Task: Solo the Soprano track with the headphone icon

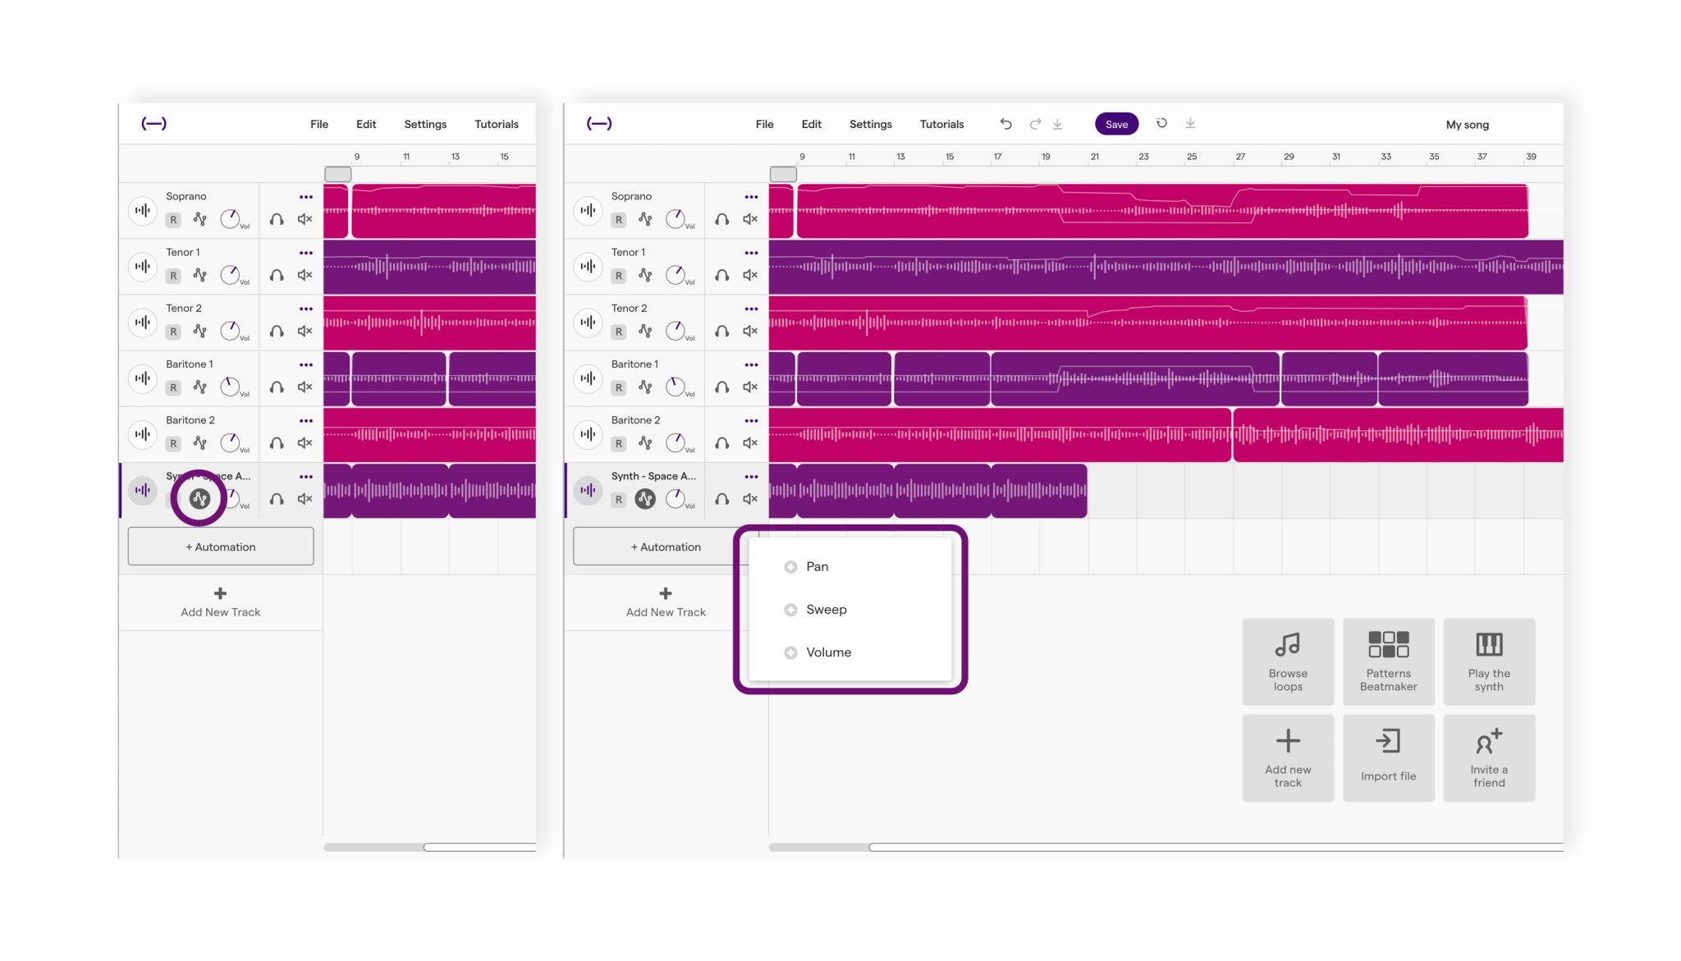Action: pyautogui.click(x=722, y=220)
